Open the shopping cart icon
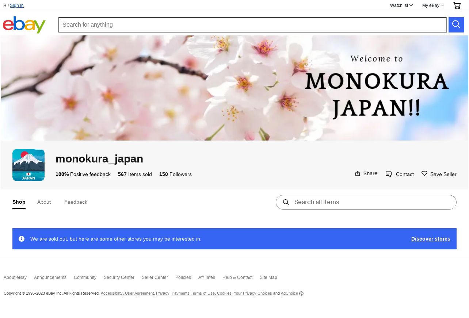The height and width of the screenshot is (318, 469). coord(457,5)
